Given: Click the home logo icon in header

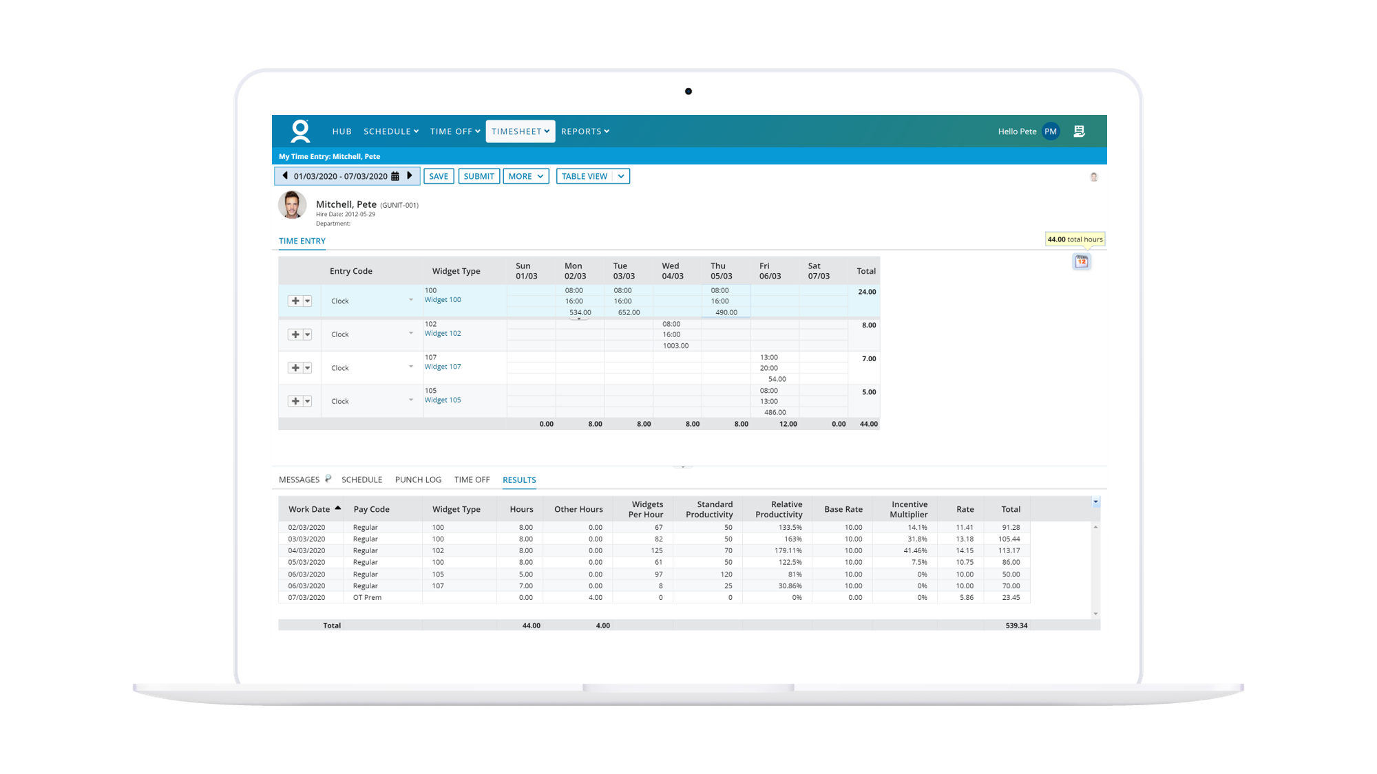Looking at the screenshot, I should (300, 131).
